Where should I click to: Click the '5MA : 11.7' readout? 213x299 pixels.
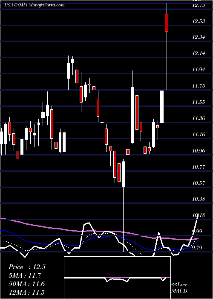coord(25,276)
